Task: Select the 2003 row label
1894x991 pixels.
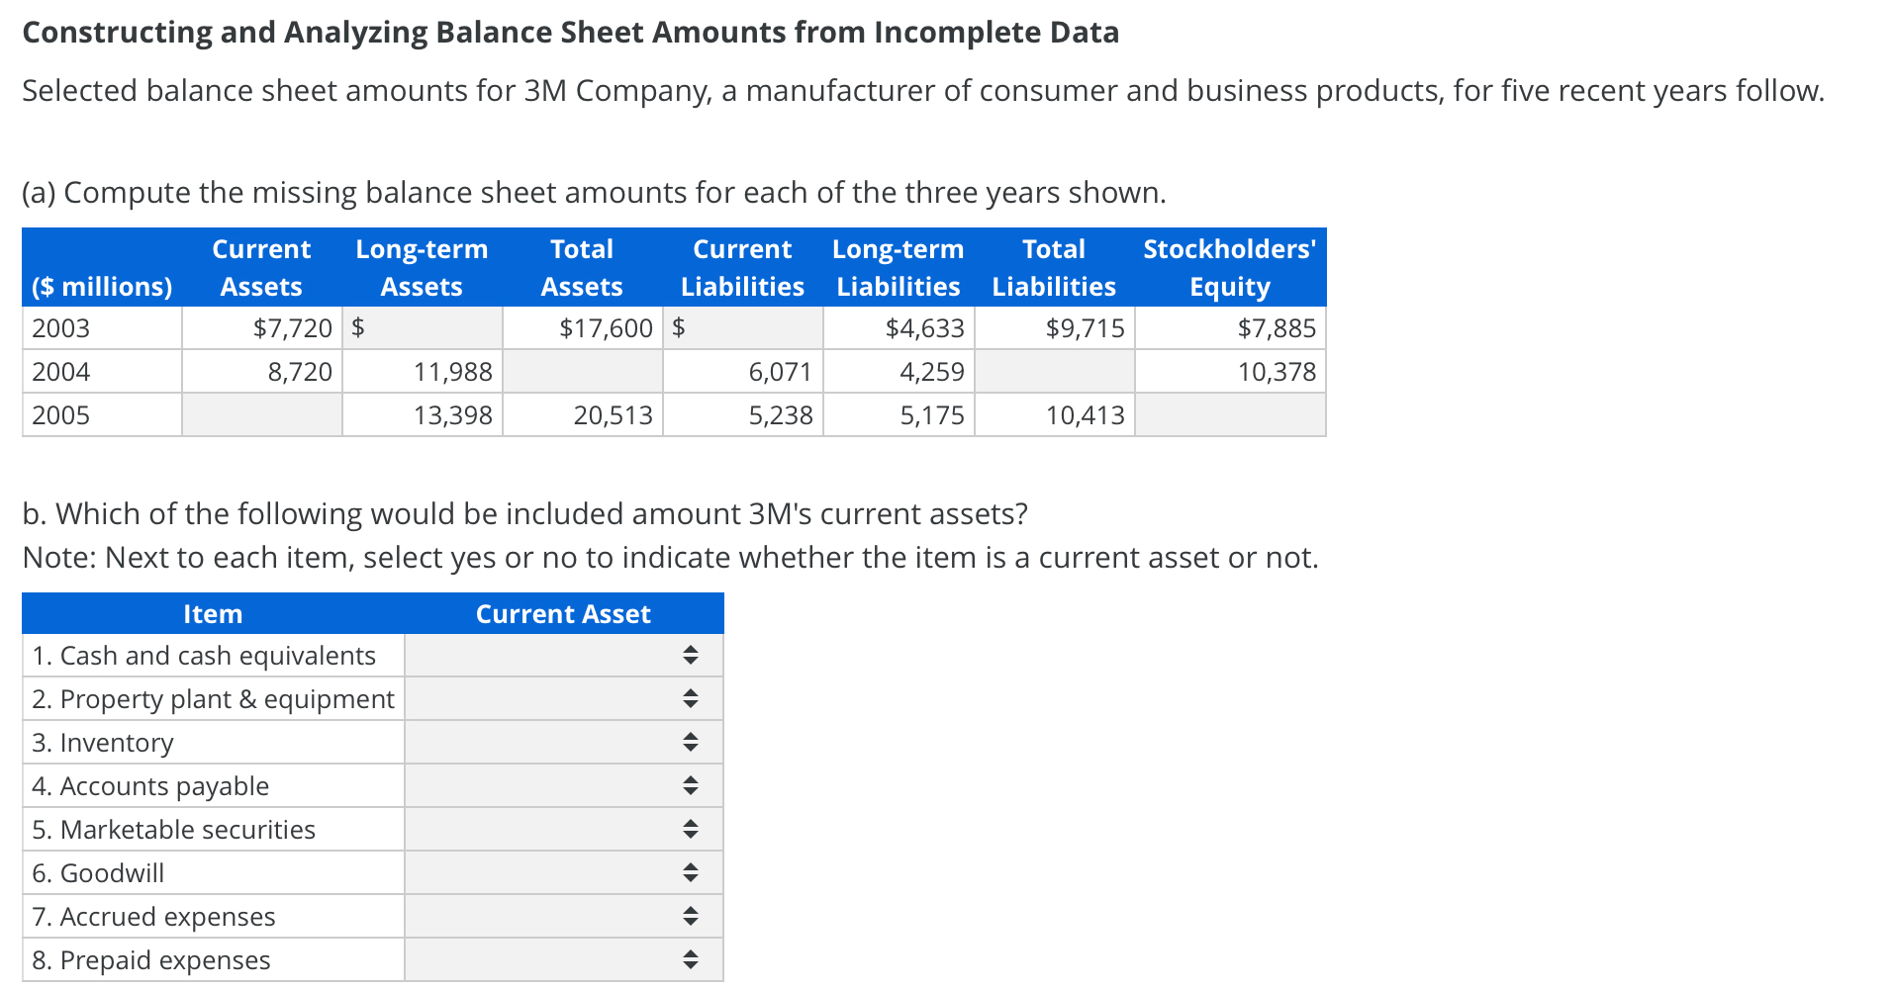Action: tap(59, 327)
